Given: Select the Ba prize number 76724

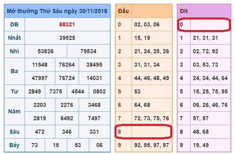Looking at the screenshot, I should coord(67,78).
